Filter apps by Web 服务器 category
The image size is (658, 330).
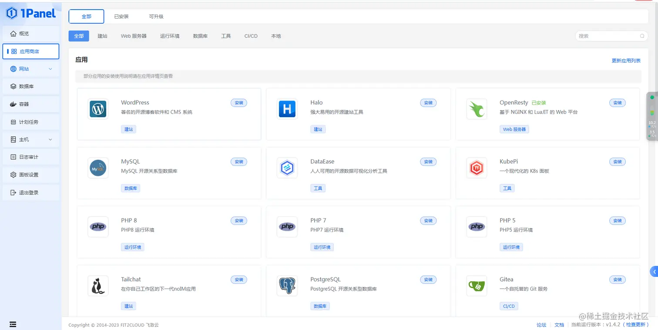pyautogui.click(x=134, y=36)
